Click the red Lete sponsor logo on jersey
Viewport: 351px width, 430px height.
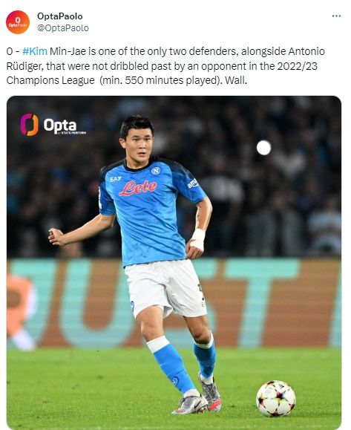137,188
